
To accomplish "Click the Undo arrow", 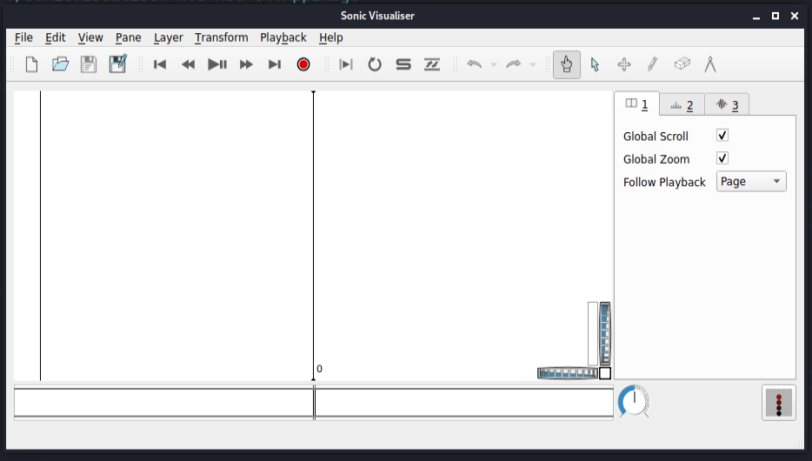I will coord(475,64).
